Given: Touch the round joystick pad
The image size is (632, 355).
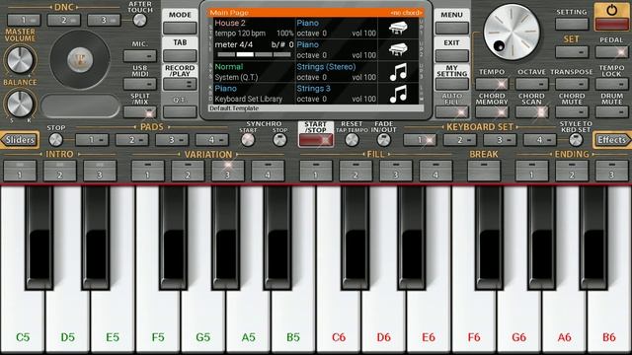Looking at the screenshot, I should tap(80, 59).
